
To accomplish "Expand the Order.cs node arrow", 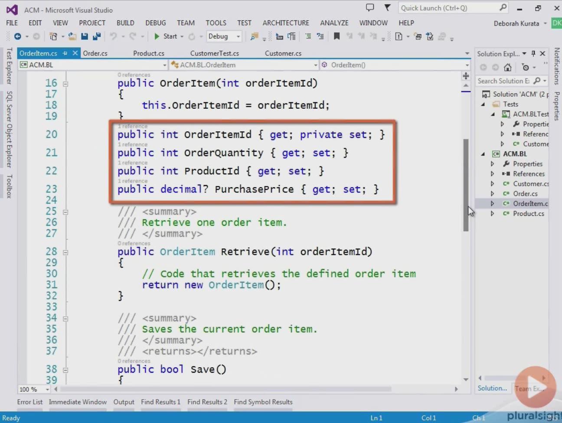I will (x=493, y=194).
